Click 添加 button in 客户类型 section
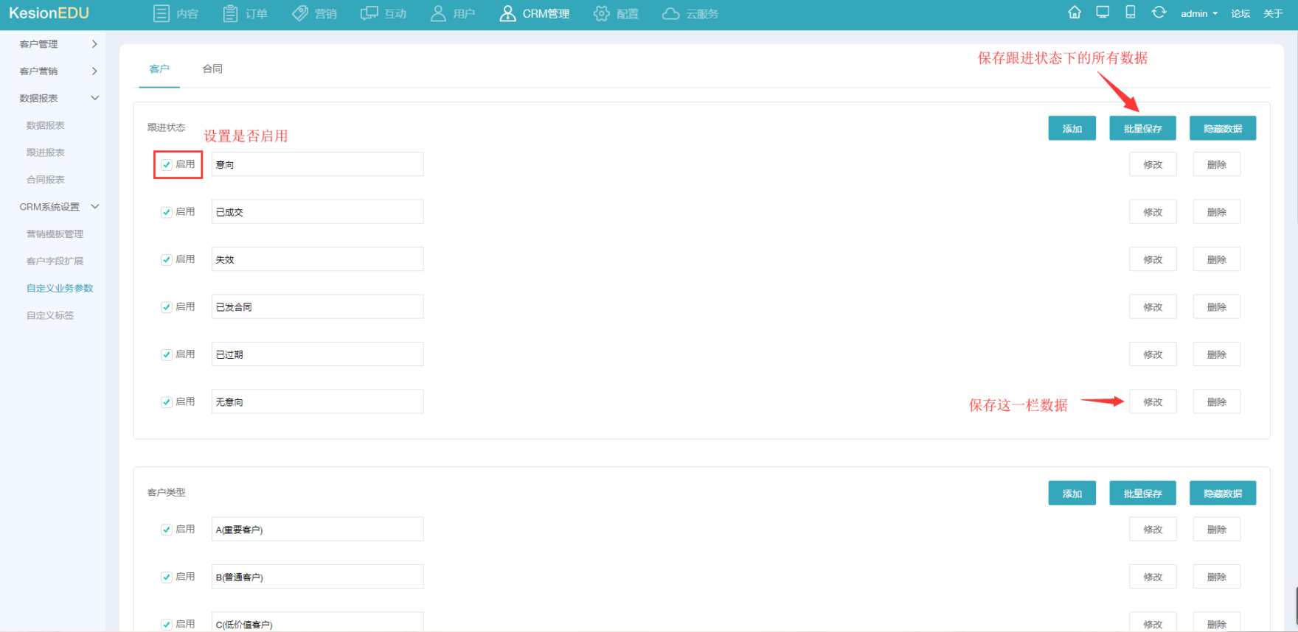The image size is (1298, 632). tap(1072, 494)
